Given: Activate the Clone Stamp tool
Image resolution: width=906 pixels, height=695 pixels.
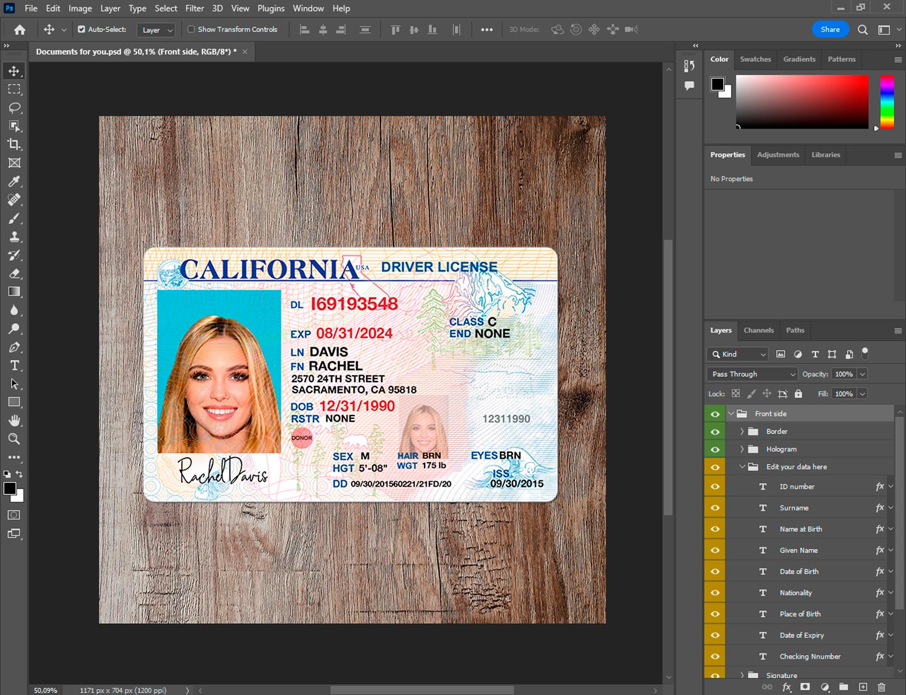Looking at the screenshot, I should click(x=14, y=237).
